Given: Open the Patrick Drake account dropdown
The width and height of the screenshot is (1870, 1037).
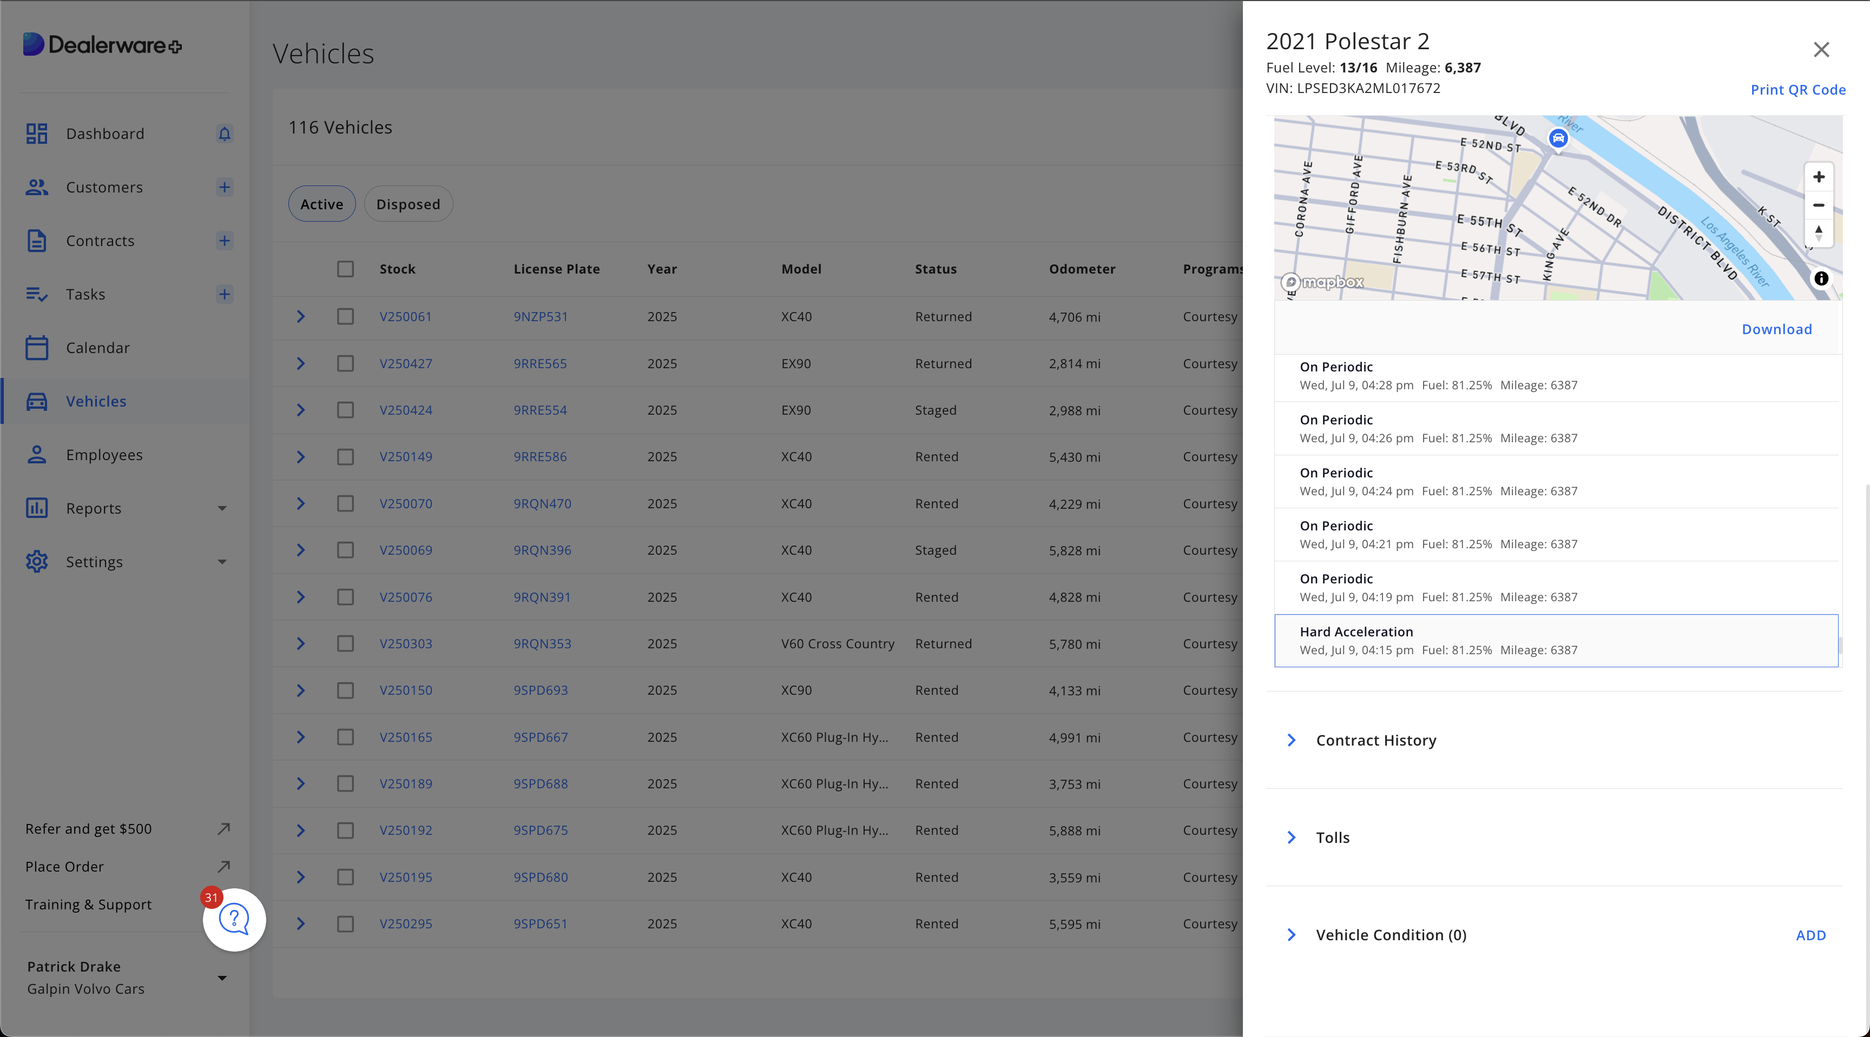Looking at the screenshot, I should coord(222,978).
